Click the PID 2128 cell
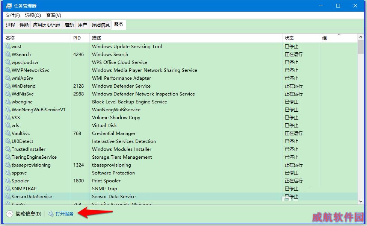Viewport: 367px width, 226px height. [79, 86]
